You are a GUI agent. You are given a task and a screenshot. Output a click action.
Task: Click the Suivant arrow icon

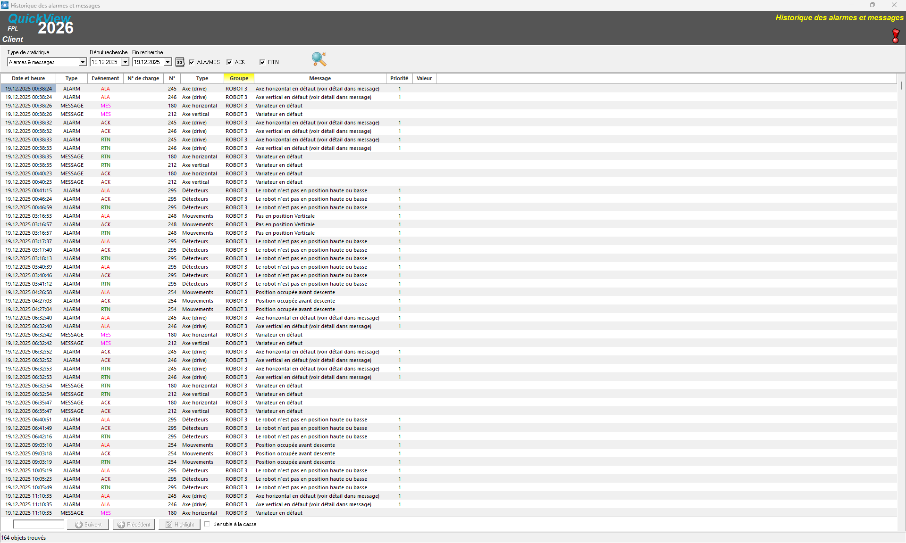[x=79, y=525]
